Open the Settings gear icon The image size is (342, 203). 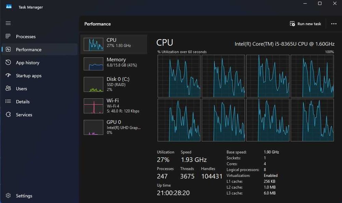pyautogui.click(x=8, y=196)
